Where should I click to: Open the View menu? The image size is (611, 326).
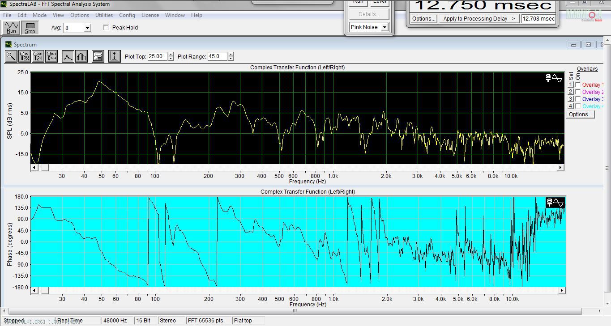58,15
